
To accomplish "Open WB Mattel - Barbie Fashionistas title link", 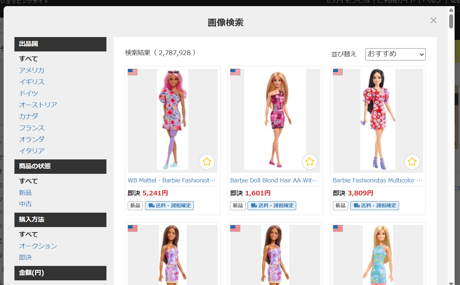I will [171, 180].
